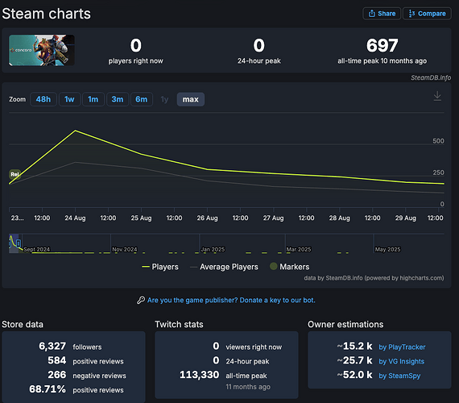459x403 pixels.
Task: Click the navigator range handle in mini timeline
Action: (x=19, y=243)
